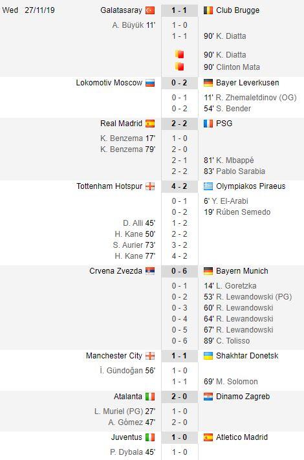The height and width of the screenshot is (460, 304).
Task: Click the Ukrainian flag beside Shakhtar Donetsk
Action: tap(208, 356)
